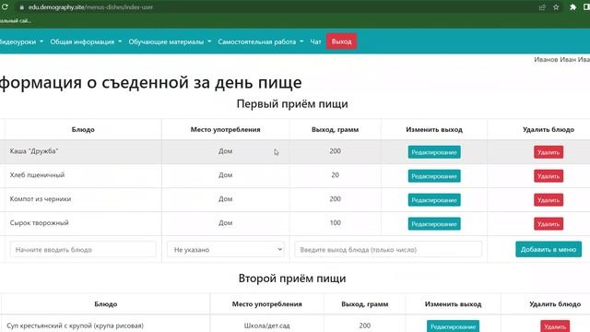The image size is (590, 332).
Task: Click the Добавить в меню button
Action: 549,249
